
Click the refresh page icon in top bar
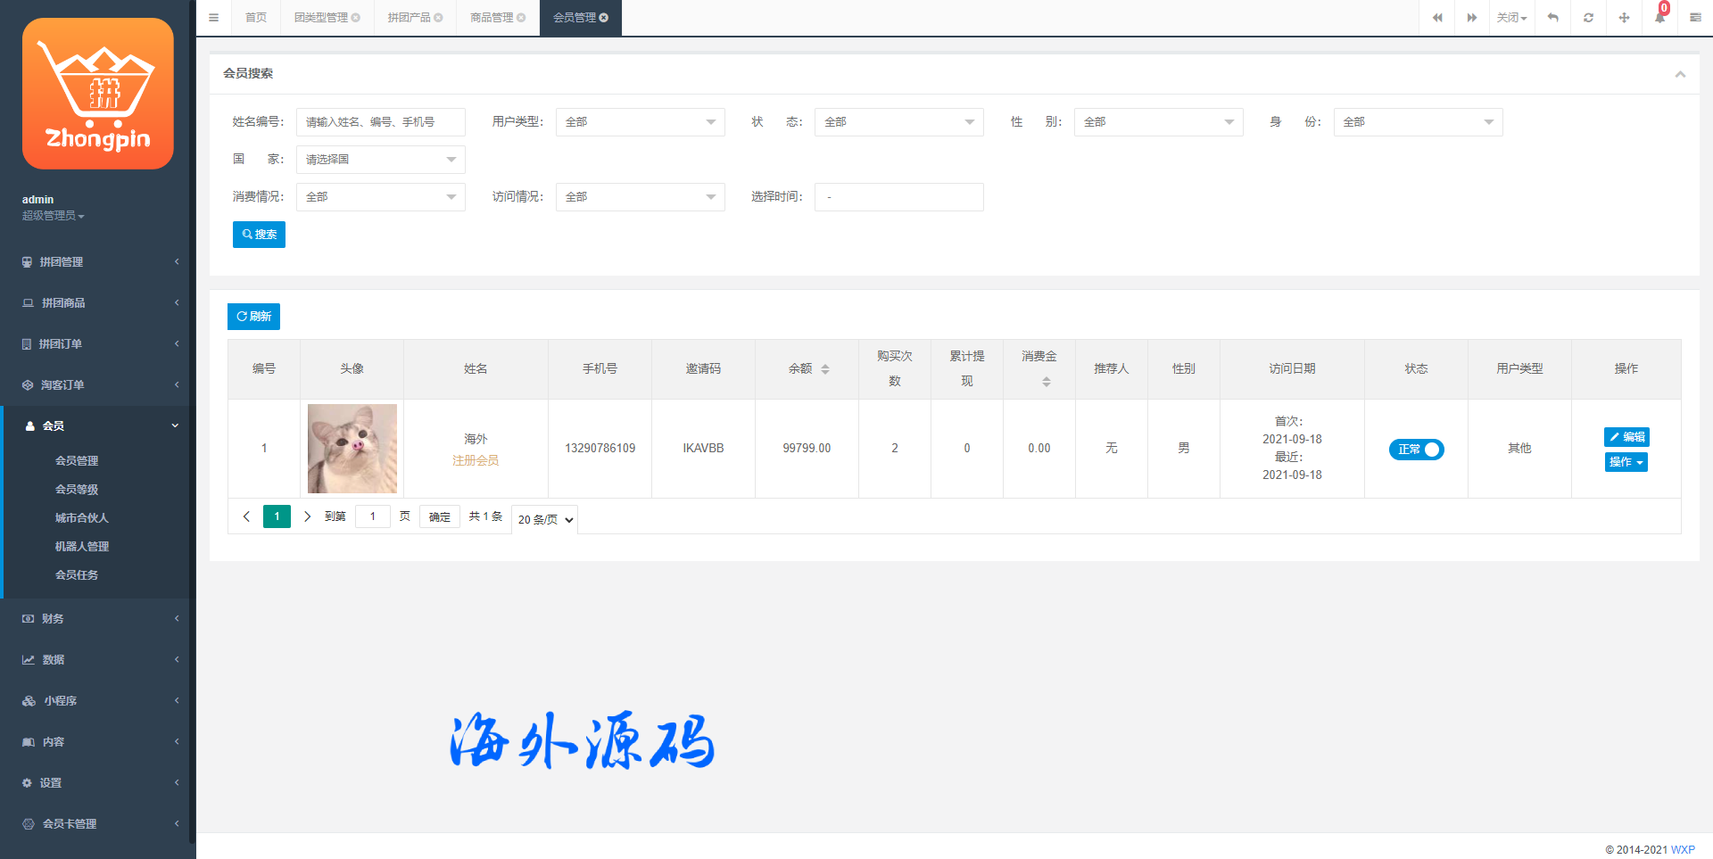1588,18
